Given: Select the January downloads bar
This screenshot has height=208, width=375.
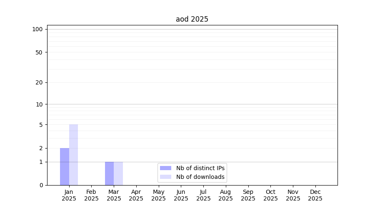Looking at the screenshot, I should click(73, 155).
